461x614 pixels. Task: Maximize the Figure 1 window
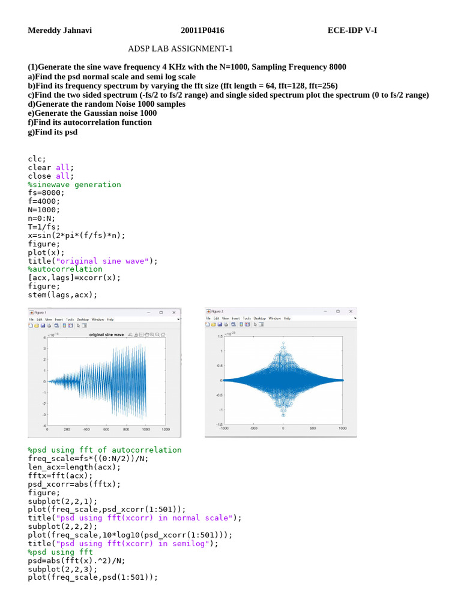161,312
